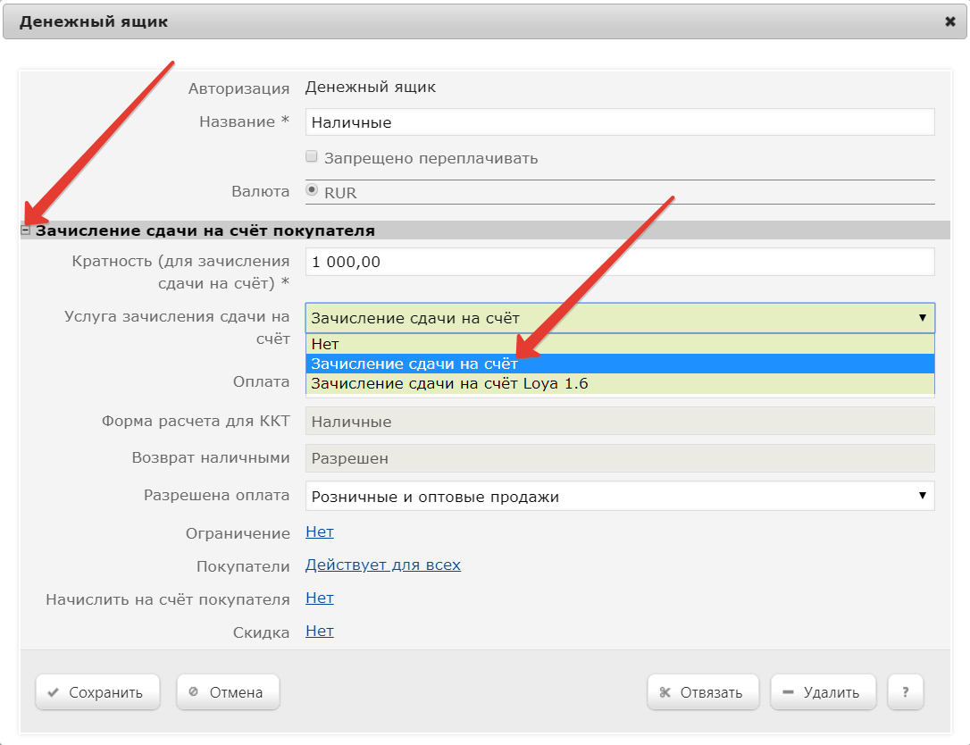Pick Зачисление сдачи на счёт Loya 1.6 option
The width and height of the screenshot is (970, 745).
[620, 383]
